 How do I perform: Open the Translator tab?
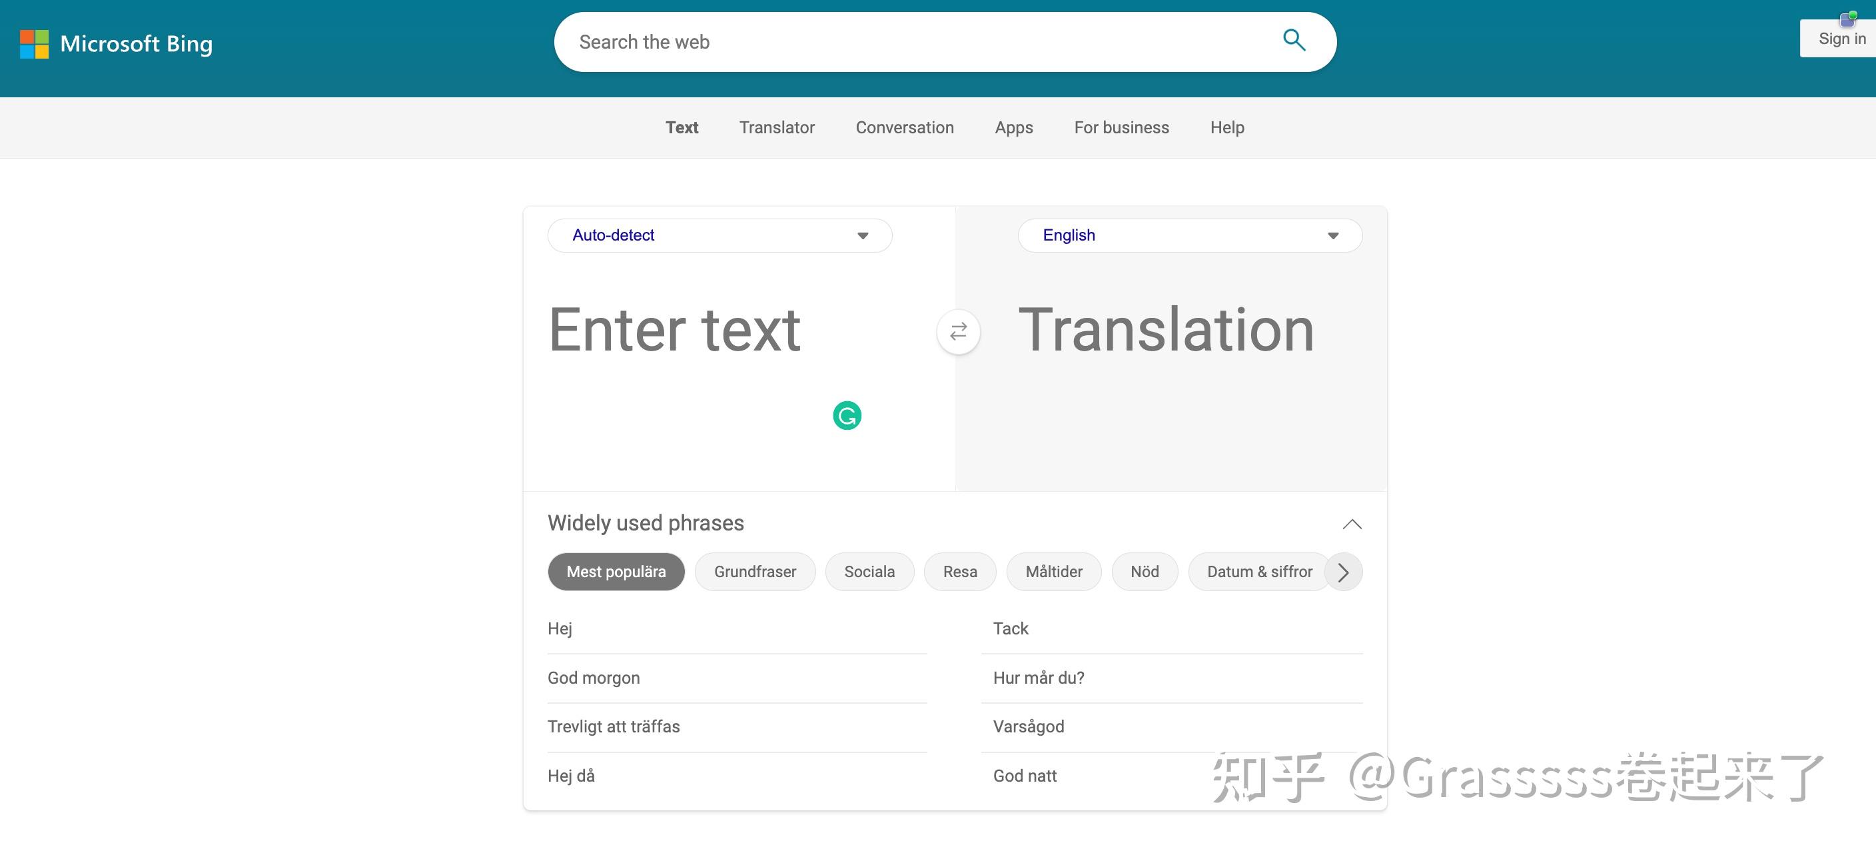coord(776,127)
